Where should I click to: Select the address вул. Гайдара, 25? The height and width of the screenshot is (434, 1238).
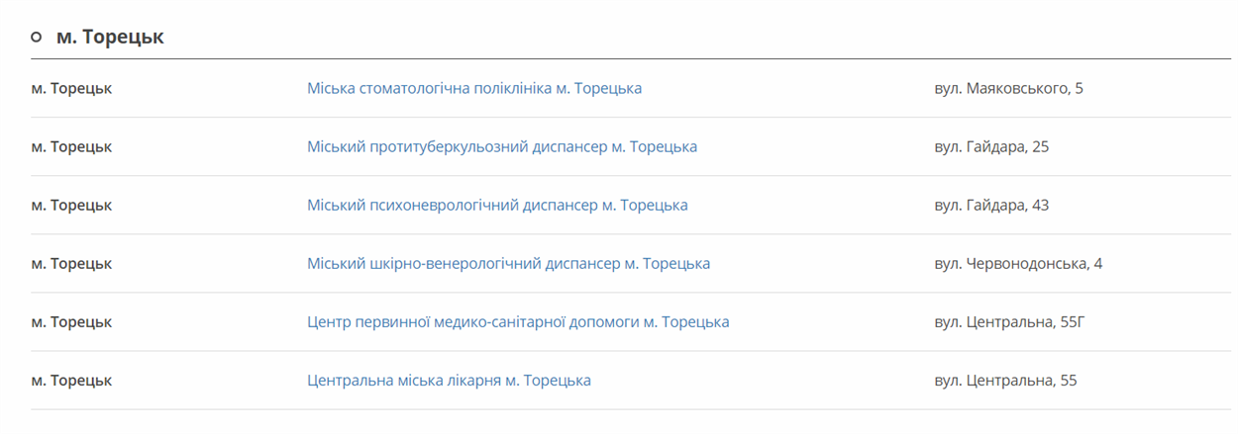click(x=991, y=146)
